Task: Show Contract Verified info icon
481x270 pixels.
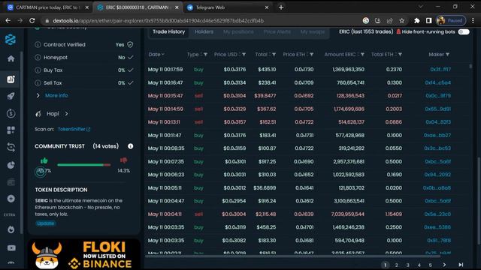Action: (38, 45)
